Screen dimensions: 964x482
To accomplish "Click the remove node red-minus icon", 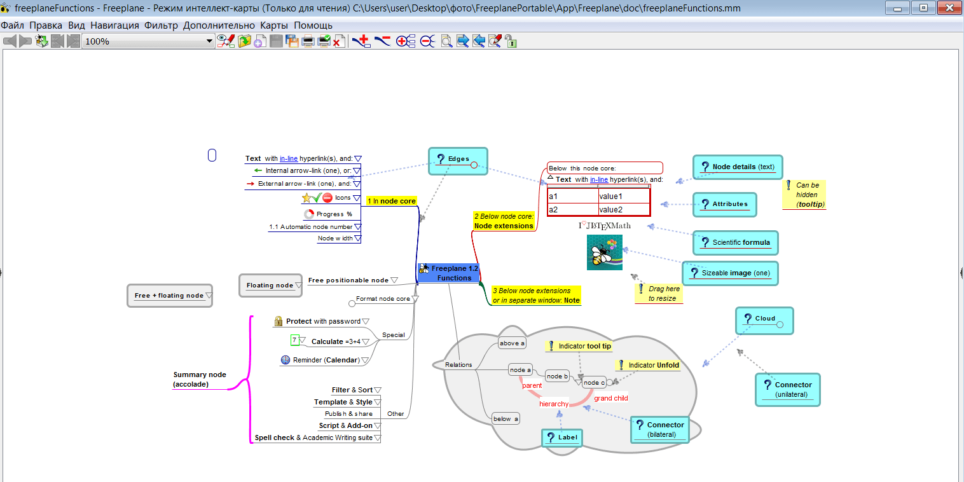I will coord(382,41).
